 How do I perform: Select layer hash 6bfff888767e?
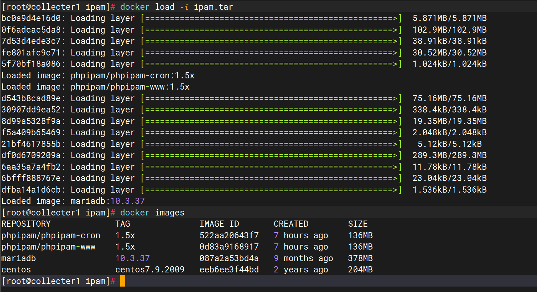coord(31,178)
